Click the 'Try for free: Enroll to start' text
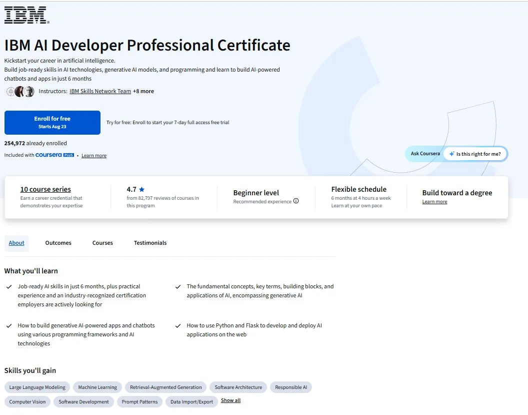This screenshot has width=528, height=415. click(167, 122)
